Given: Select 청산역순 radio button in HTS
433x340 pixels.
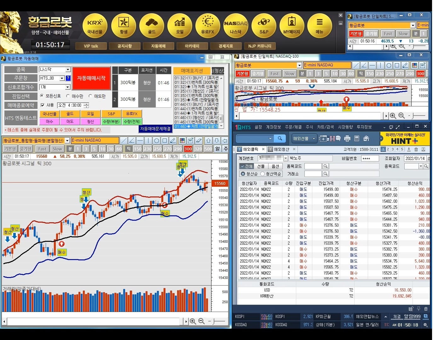Looking at the screenshot, I should pyautogui.click(x=262, y=174).
